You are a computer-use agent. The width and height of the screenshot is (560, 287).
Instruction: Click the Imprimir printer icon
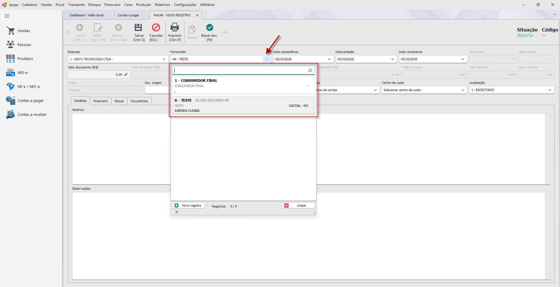point(175,27)
